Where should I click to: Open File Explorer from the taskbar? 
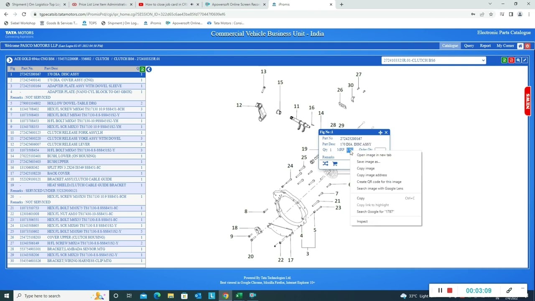click(171, 296)
